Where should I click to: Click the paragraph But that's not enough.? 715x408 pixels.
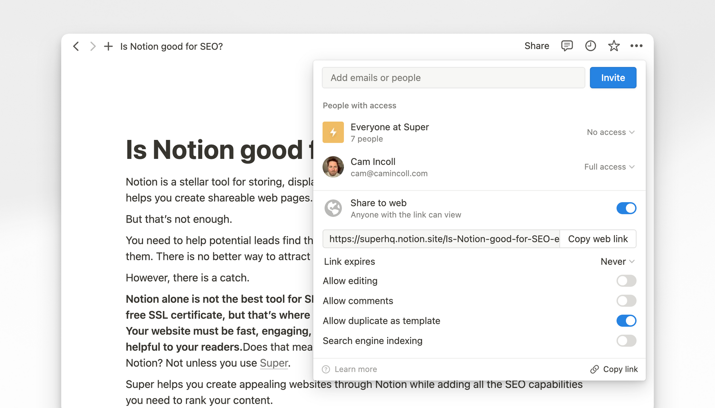point(179,219)
